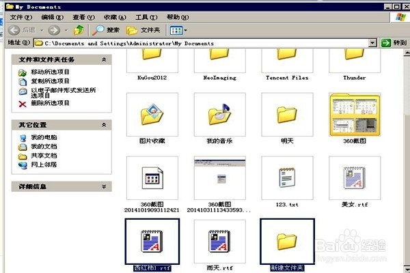The image size is (410, 273).
Task: Open 我的电脑 from other places
Action: 44,137
